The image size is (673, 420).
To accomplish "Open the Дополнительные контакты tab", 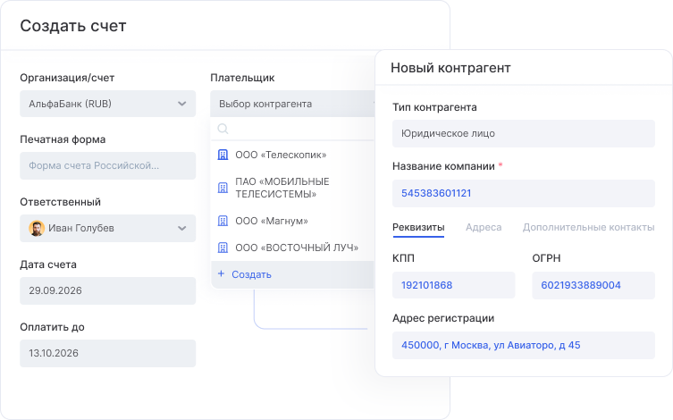I will [588, 228].
